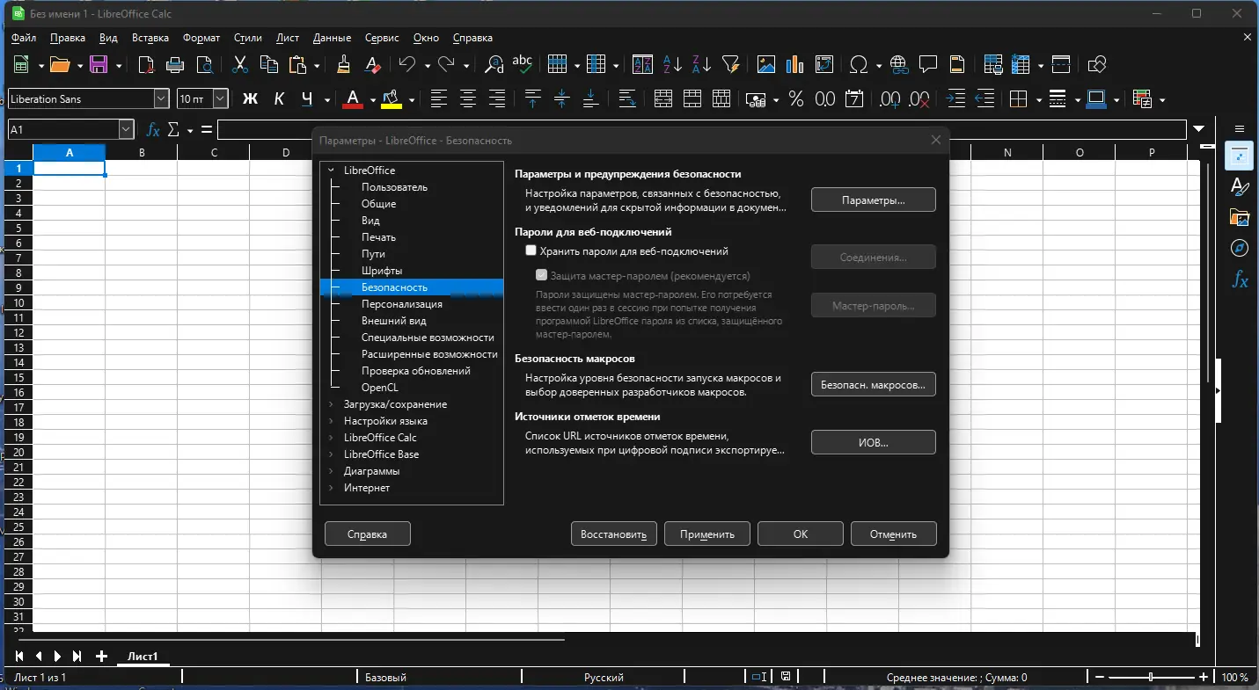Click the AutoFilter funnel icon
This screenshot has width=1259, height=690.
click(x=730, y=65)
